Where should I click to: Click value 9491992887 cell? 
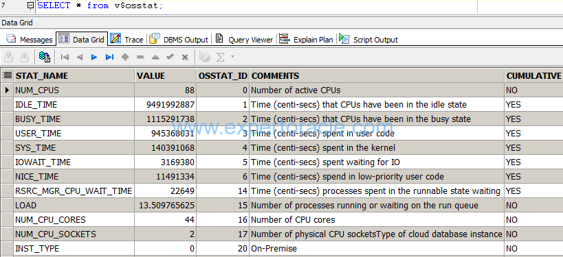166,105
